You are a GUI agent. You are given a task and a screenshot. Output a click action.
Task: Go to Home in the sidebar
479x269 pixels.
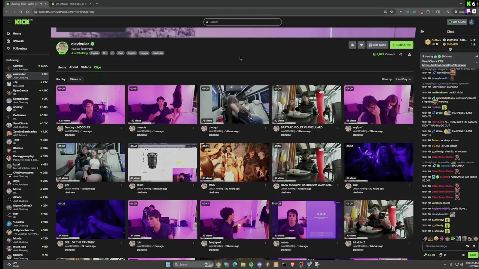click(17, 34)
